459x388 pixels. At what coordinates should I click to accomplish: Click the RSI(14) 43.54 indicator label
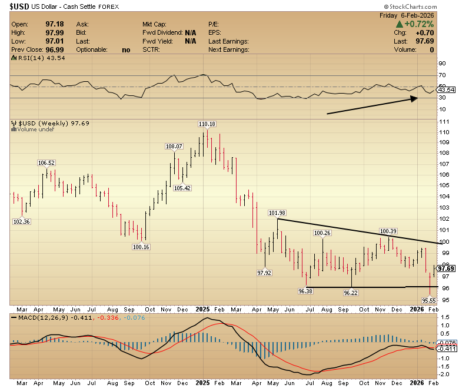[x=41, y=58]
